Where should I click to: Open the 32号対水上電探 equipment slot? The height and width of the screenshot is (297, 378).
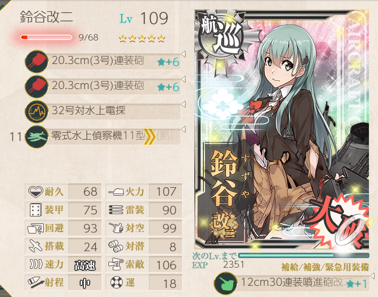pyautogui.click(x=103, y=111)
